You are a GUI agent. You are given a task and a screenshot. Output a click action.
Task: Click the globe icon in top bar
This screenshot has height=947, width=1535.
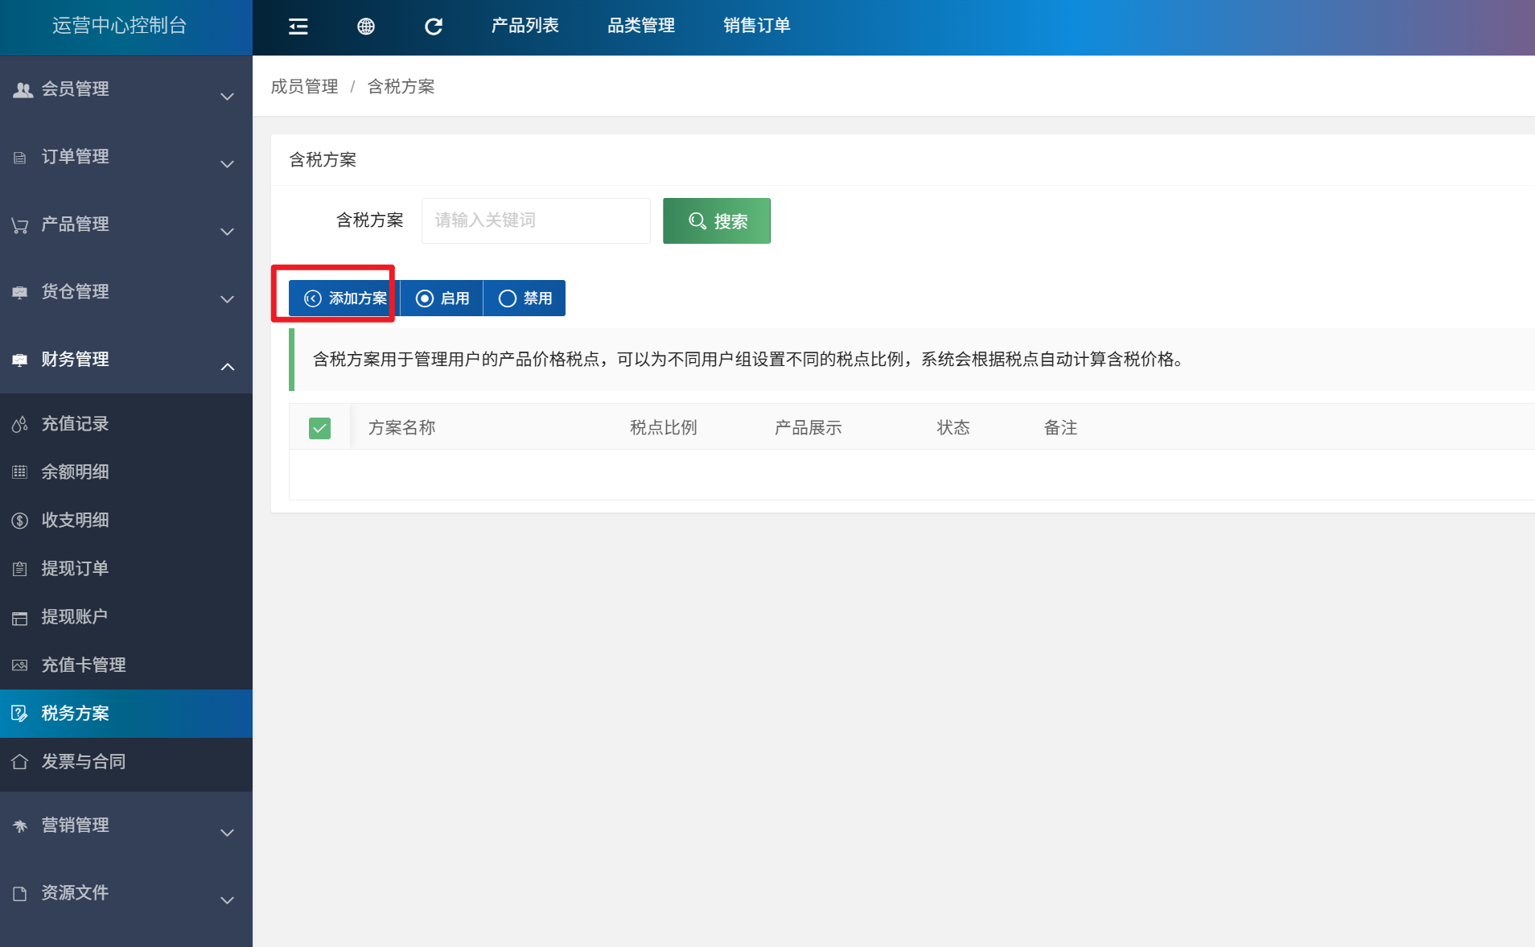366,27
